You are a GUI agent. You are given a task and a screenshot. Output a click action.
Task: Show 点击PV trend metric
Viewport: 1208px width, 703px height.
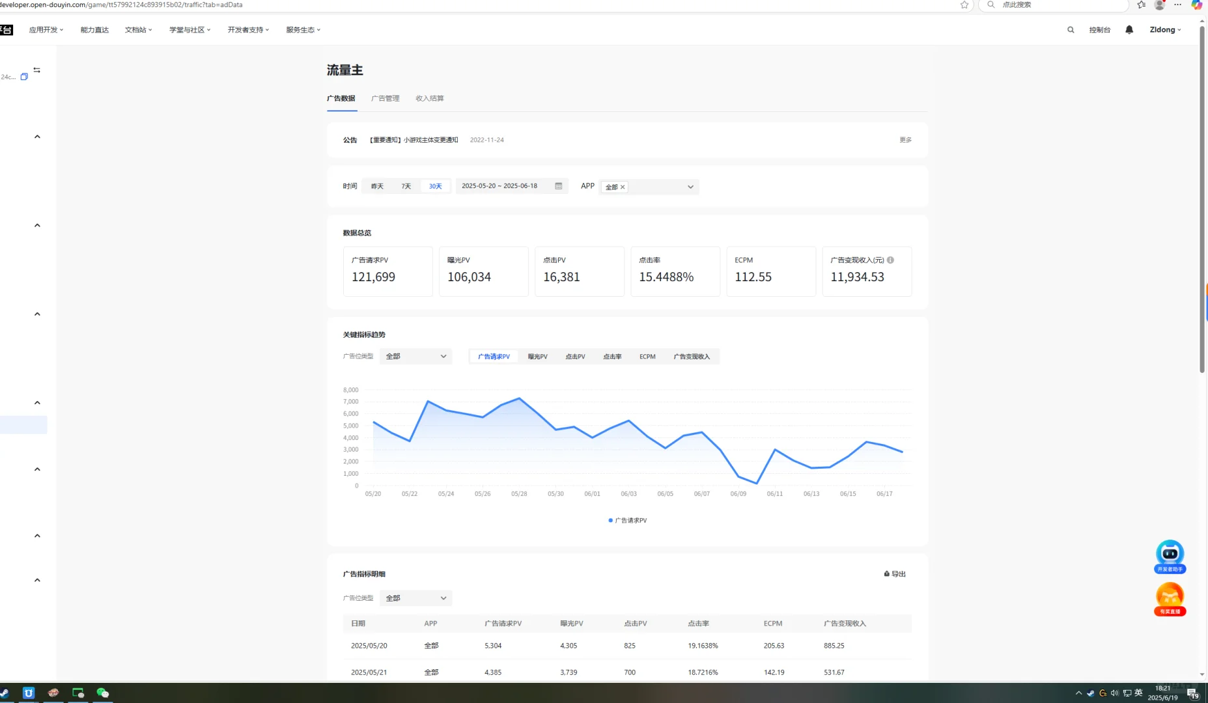(576, 357)
